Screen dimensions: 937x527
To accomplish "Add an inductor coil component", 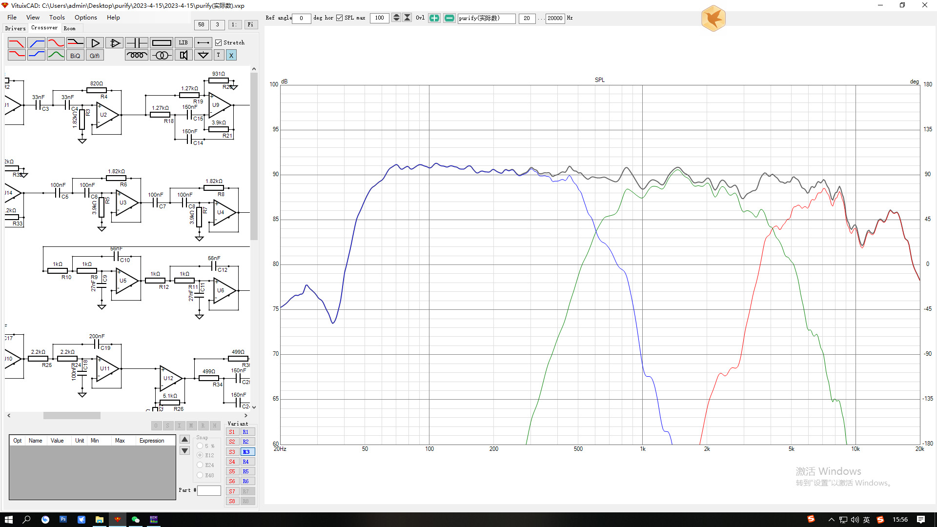I will (x=137, y=55).
